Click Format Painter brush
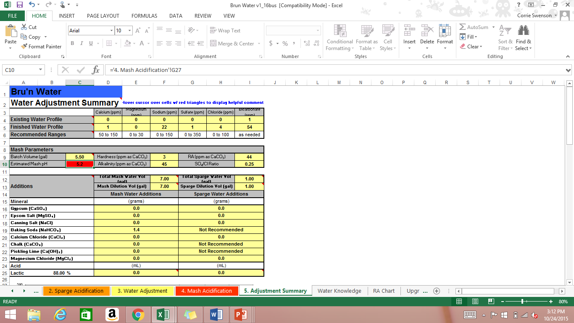 click(x=41, y=46)
